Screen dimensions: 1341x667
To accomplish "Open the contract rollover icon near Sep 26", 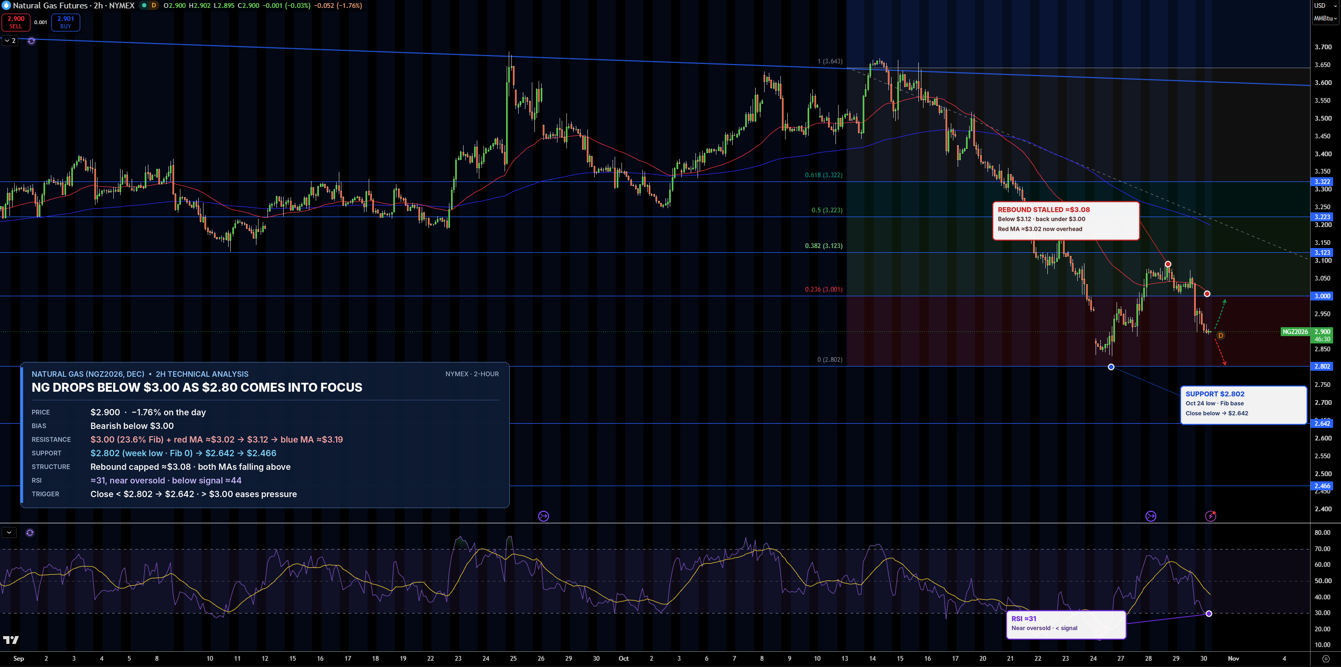I will tap(543, 517).
